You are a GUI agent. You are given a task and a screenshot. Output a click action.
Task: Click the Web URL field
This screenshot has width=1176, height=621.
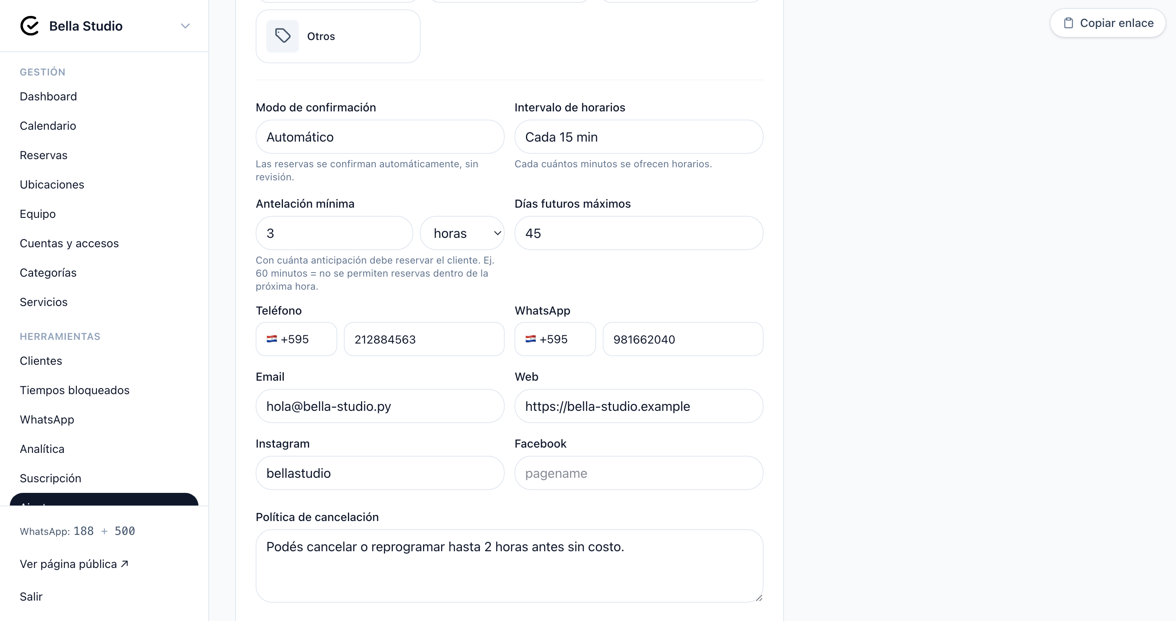(x=639, y=406)
